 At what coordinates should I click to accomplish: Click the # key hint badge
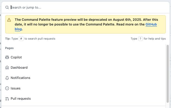[x=21, y=39]
